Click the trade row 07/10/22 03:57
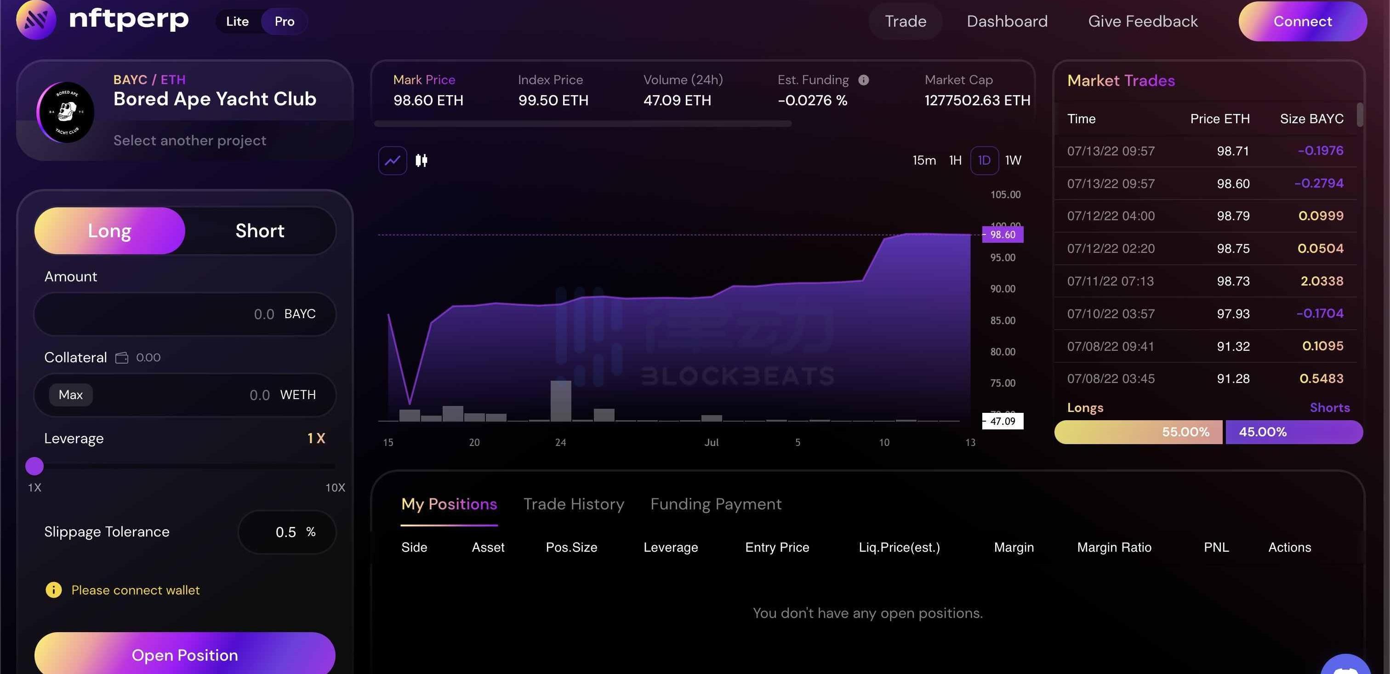This screenshot has height=674, width=1390. coord(1206,314)
